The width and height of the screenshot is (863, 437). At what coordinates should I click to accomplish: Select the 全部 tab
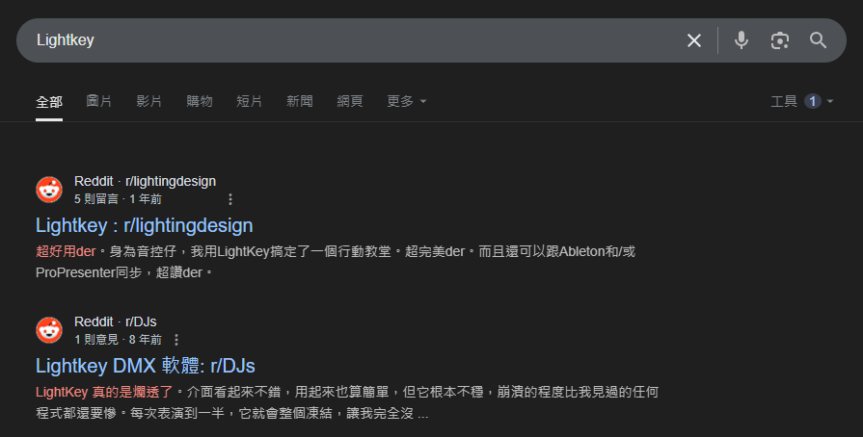[x=49, y=102]
